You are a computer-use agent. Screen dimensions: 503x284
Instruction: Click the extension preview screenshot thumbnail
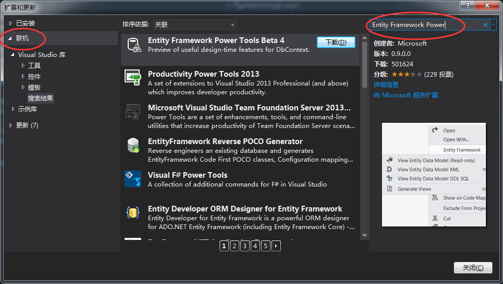(434, 175)
